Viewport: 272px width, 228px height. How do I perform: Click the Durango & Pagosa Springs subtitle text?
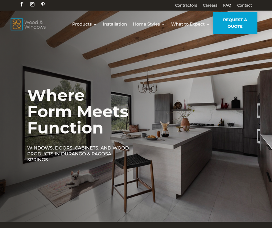[78, 154]
